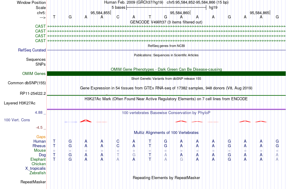Click the Mouse alignment row label

tap(40, 150)
